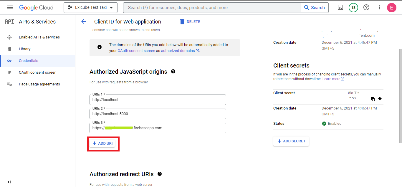This screenshot has width=402, height=187.
Task: Download the client secret JSON
Action: coord(380,99)
